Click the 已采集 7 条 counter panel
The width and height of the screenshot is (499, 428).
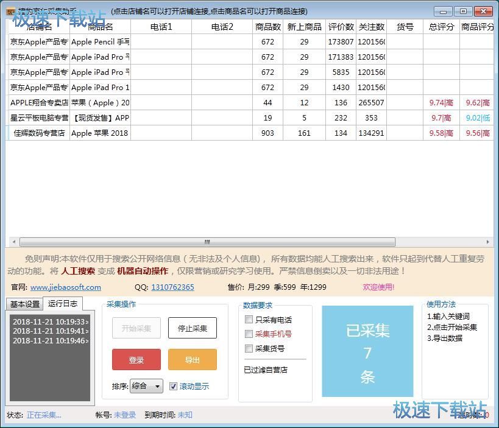(x=367, y=351)
